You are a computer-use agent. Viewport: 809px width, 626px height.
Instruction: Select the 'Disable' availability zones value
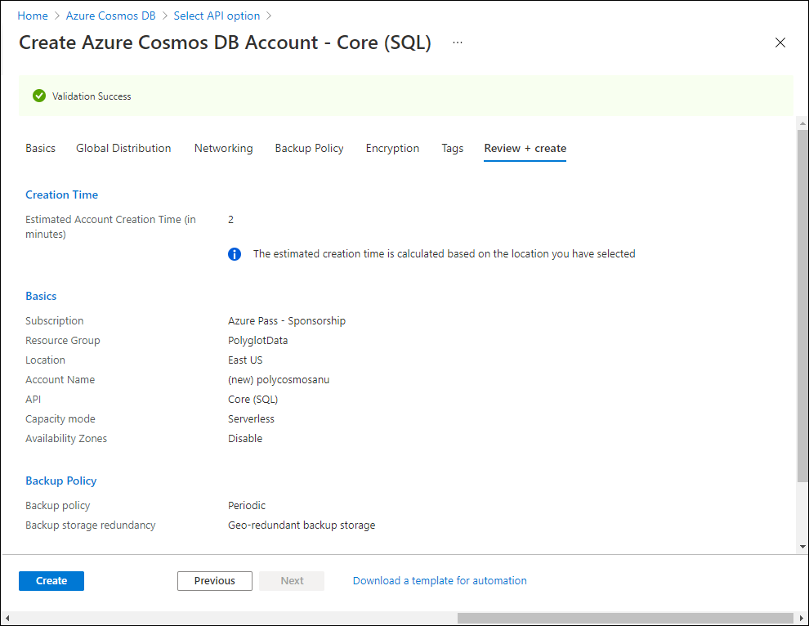pyautogui.click(x=245, y=438)
